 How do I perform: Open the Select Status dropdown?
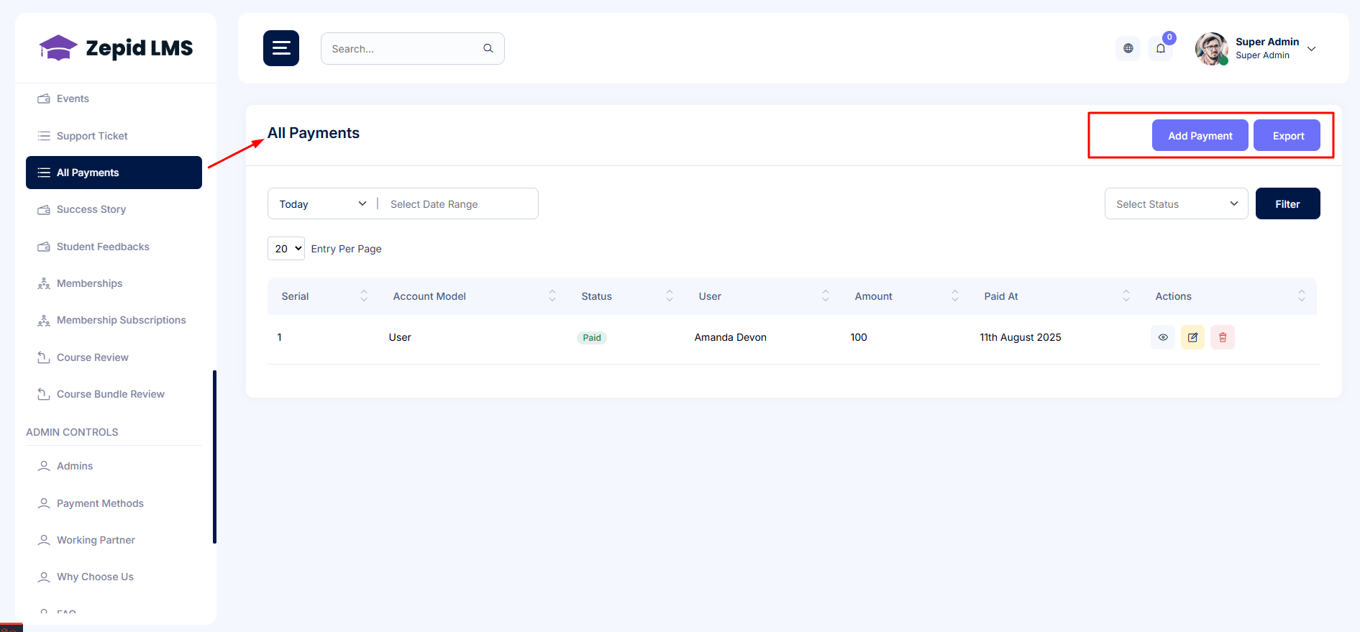(1176, 203)
